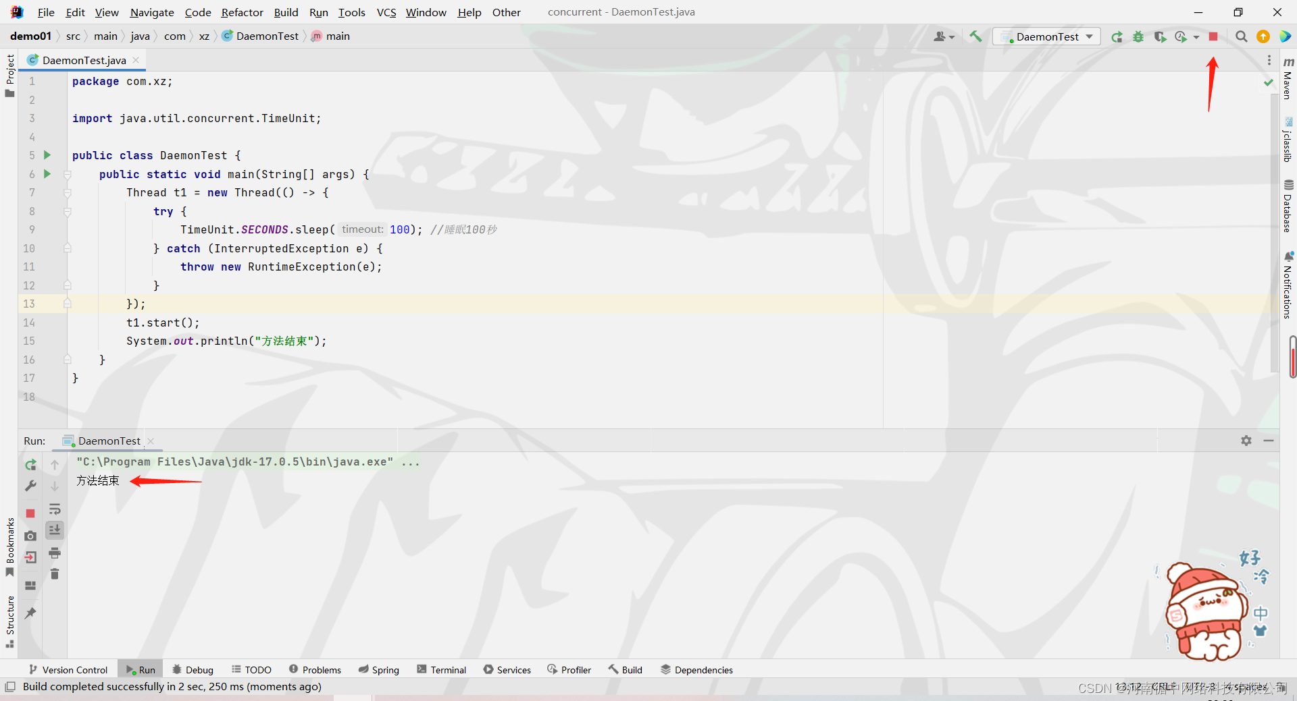1297x701 pixels.
Task: Hide the Run tool window
Action: pyautogui.click(x=1269, y=441)
